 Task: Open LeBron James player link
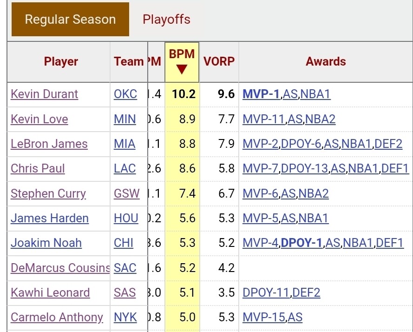pyautogui.click(x=49, y=144)
